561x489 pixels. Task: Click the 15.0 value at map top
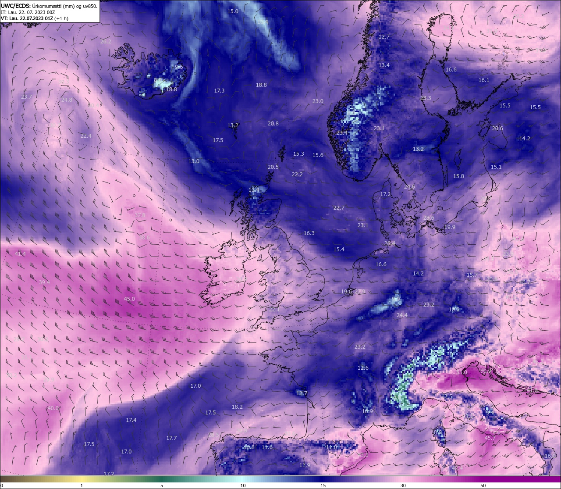coord(233,11)
